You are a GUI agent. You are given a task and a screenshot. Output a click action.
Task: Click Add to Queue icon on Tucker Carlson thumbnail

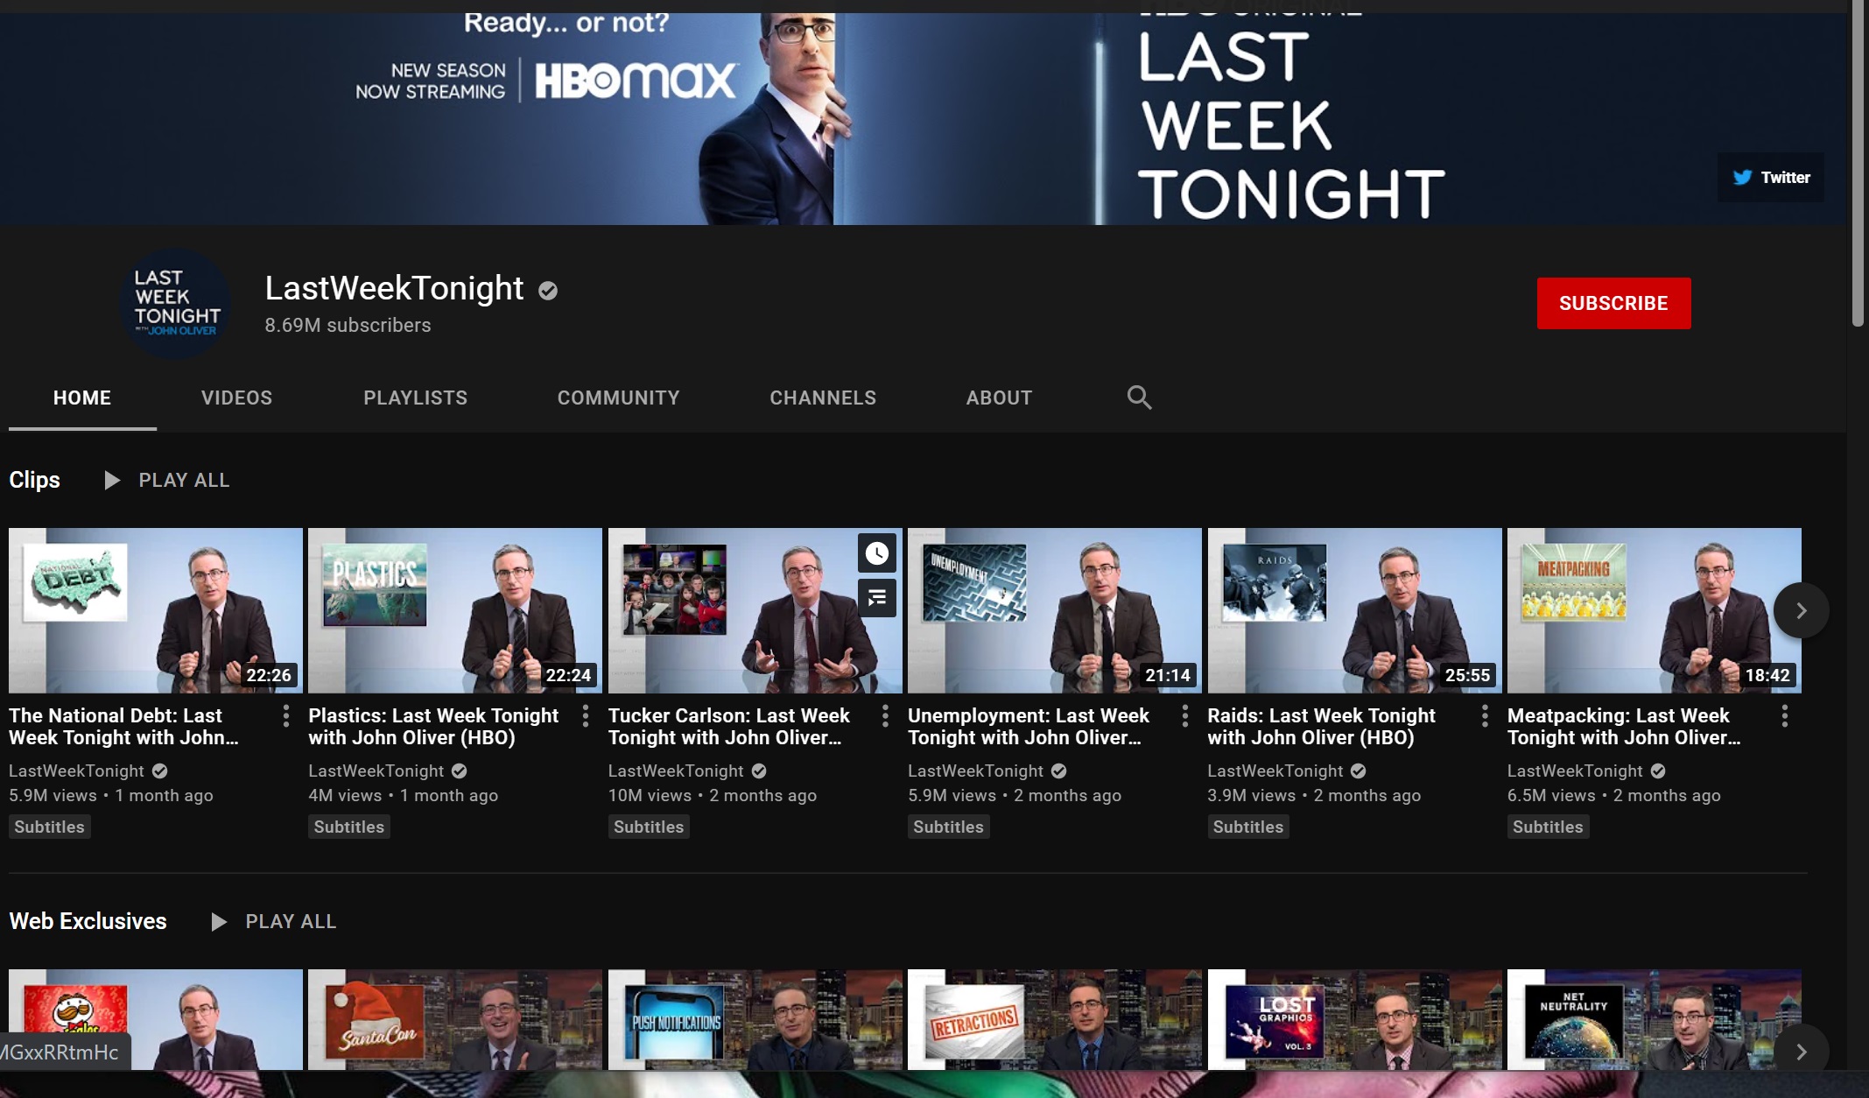876,598
